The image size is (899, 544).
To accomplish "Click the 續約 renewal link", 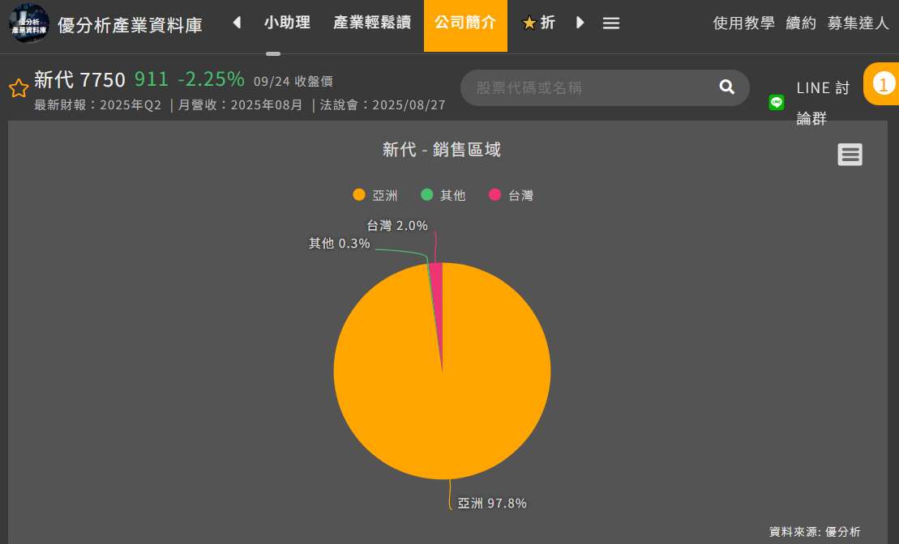I will click(801, 23).
